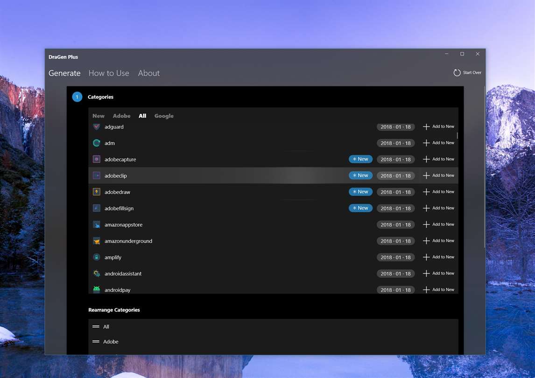Select the amazonunderground entry name
The width and height of the screenshot is (535, 378).
128,241
